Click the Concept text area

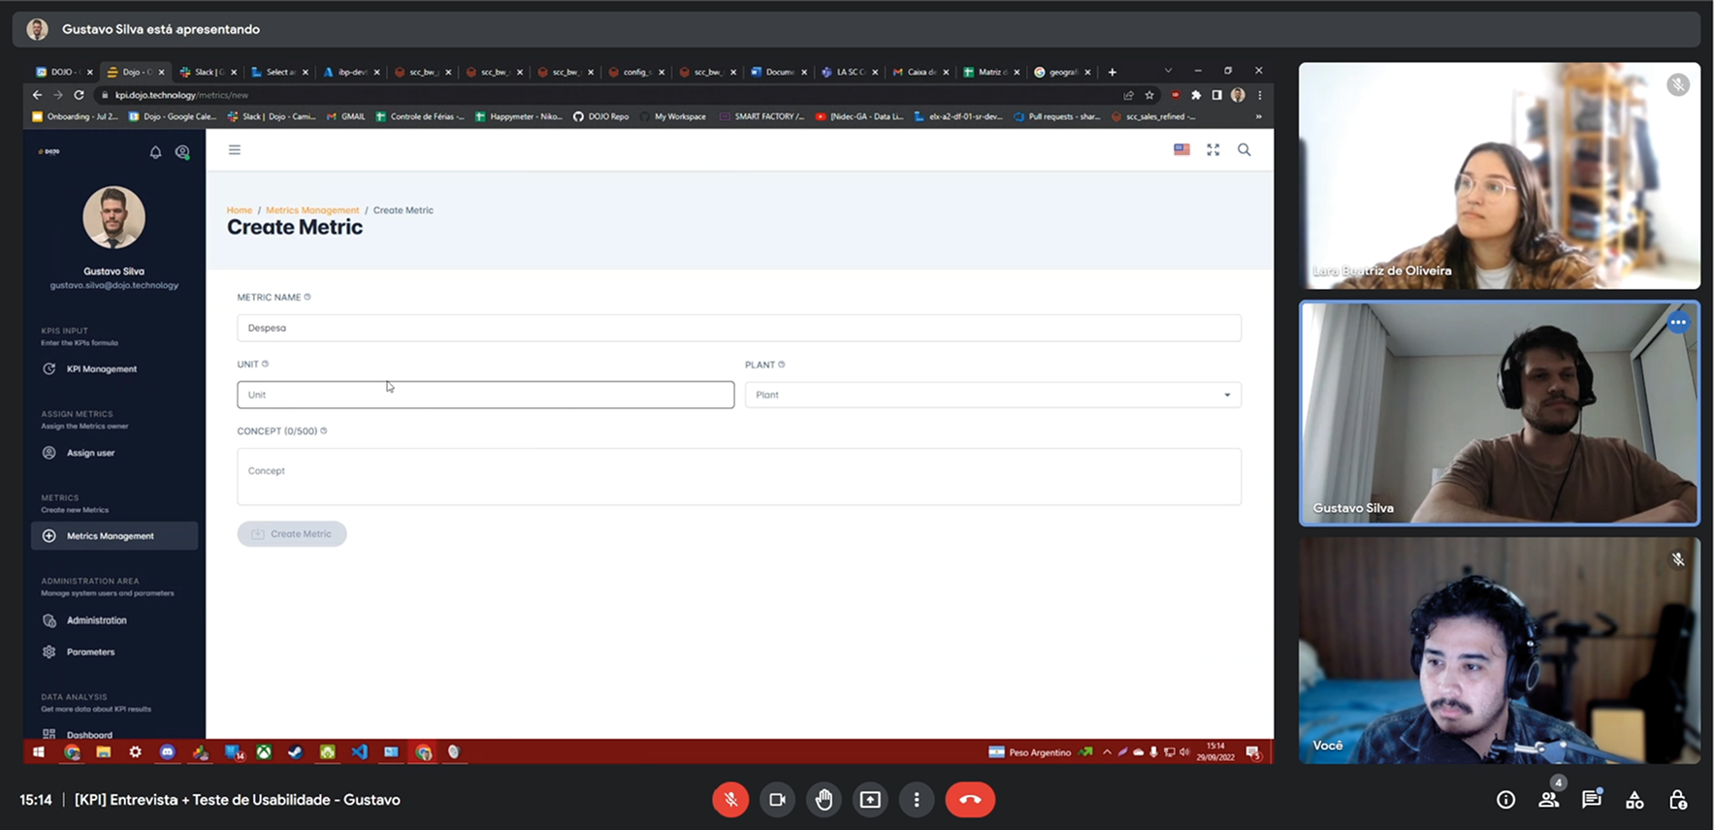pyautogui.click(x=739, y=476)
